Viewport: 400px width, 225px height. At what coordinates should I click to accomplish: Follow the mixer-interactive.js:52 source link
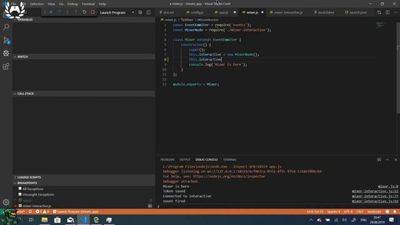[375, 191]
